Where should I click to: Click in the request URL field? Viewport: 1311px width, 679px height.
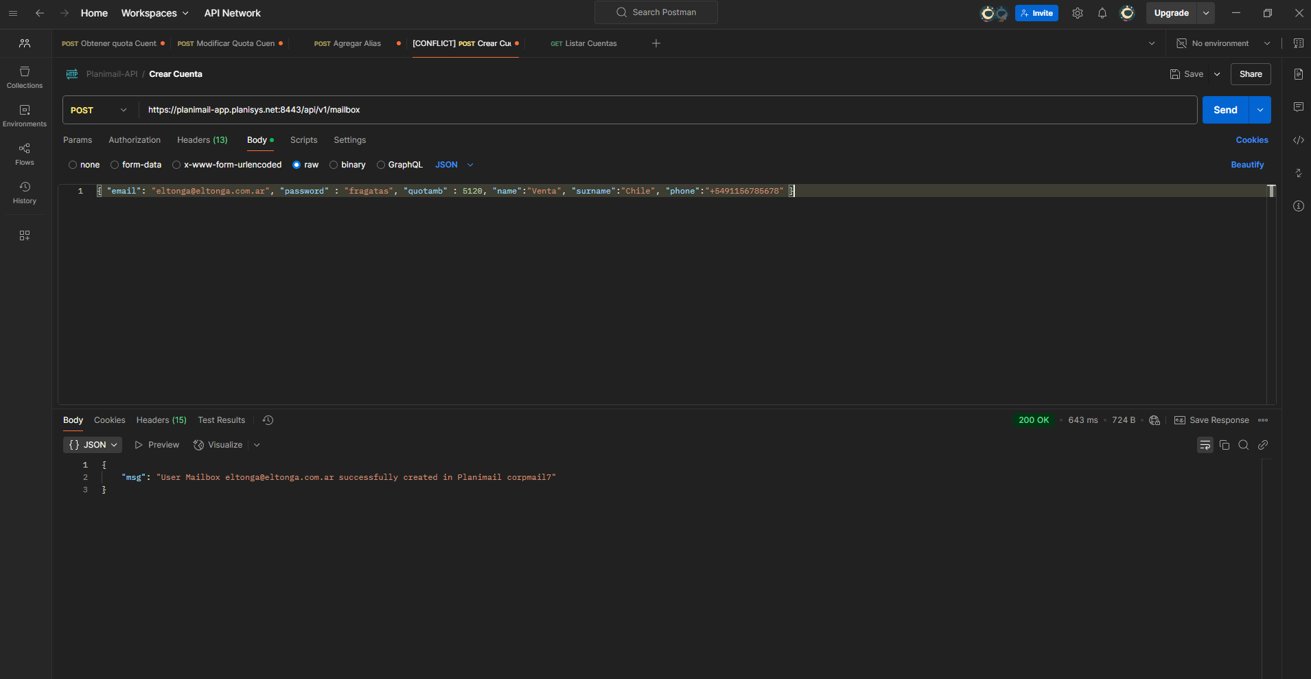tap(669, 110)
